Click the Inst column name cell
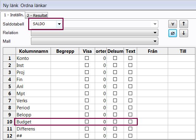The width and height of the screenshot is (196, 140). [x=33, y=65]
